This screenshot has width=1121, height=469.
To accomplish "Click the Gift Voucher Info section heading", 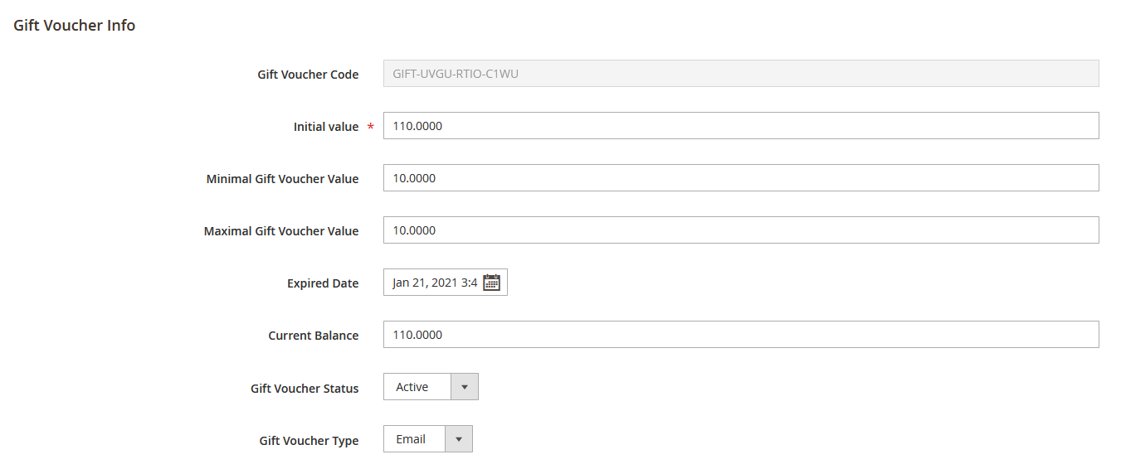I will [75, 26].
